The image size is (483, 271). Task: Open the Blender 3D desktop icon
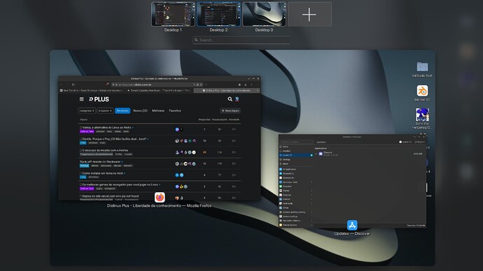422,91
